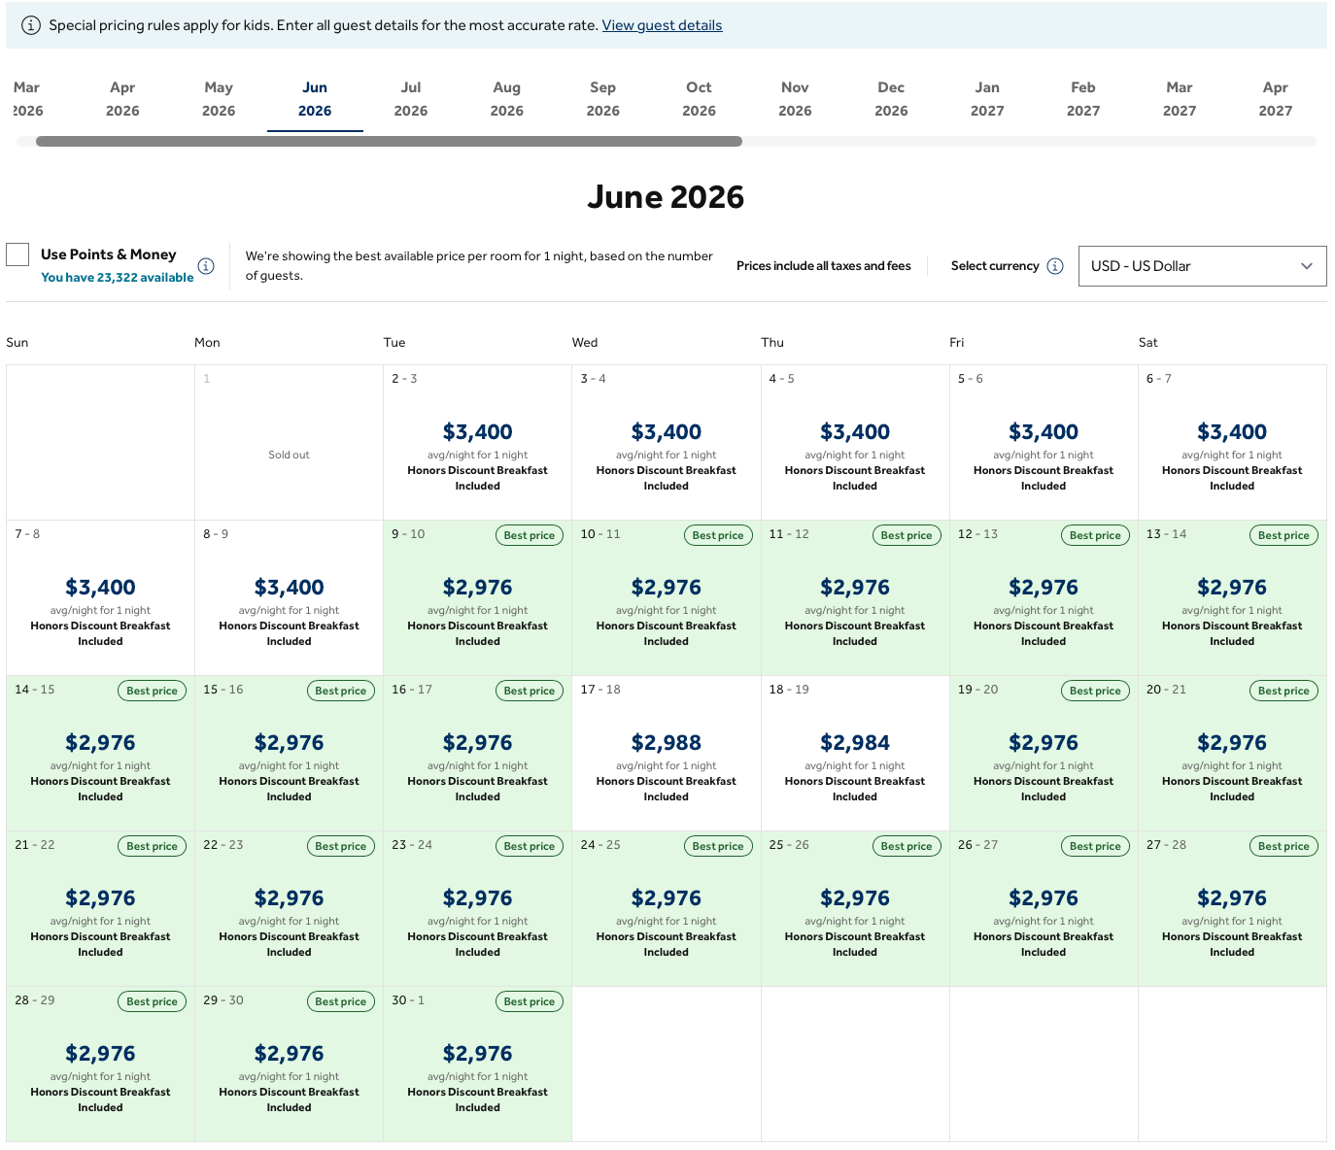Tick the Use Points & Money checkbox
This screenshot has width=1335, height=1150.
[17, 254]
